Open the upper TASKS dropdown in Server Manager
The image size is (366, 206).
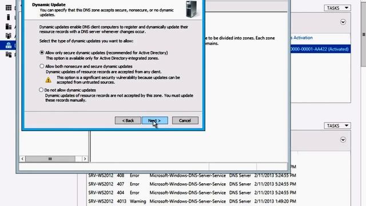(337, 8)
